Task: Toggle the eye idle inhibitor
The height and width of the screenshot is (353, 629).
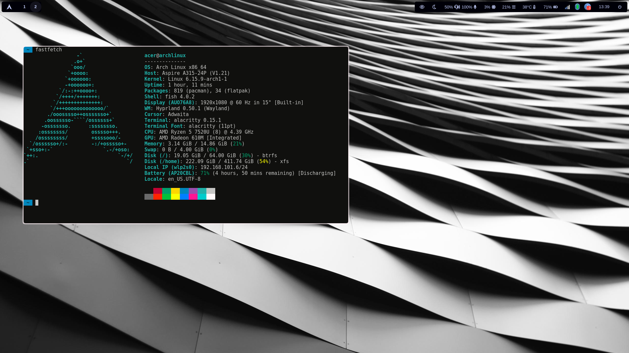Action: coord(422,7)
